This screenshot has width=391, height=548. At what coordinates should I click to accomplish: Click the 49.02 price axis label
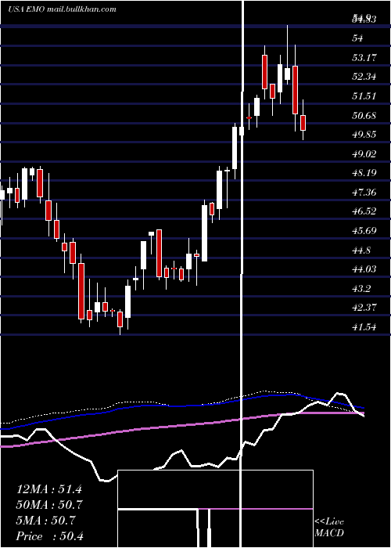click(x=364, y=154)
